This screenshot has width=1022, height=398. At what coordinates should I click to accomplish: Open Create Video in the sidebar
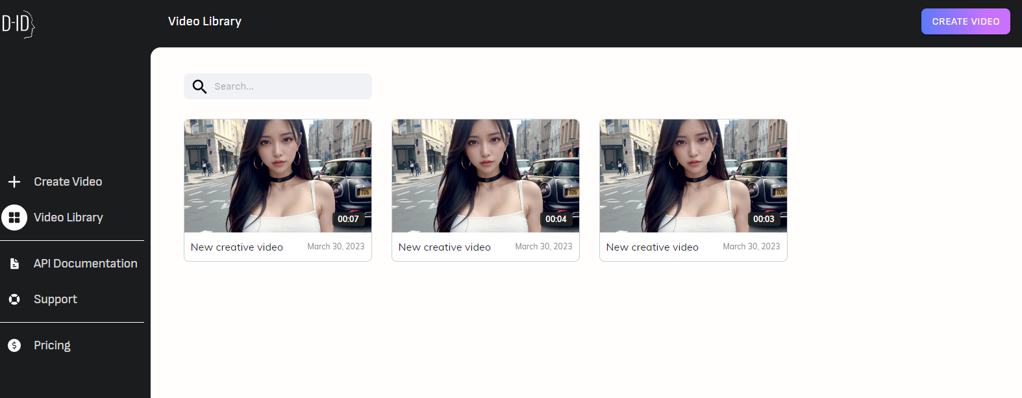pyautogui.click(x=68, y=182)
